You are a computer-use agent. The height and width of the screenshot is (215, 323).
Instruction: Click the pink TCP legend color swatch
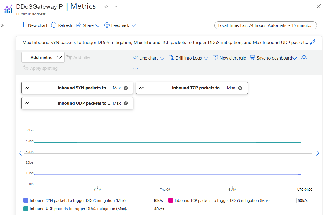tap(171, 200)
